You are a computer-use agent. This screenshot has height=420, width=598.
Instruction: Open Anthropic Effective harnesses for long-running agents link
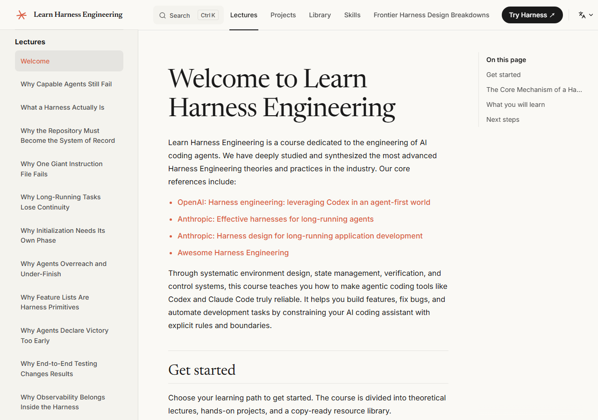tap(276, 219)
